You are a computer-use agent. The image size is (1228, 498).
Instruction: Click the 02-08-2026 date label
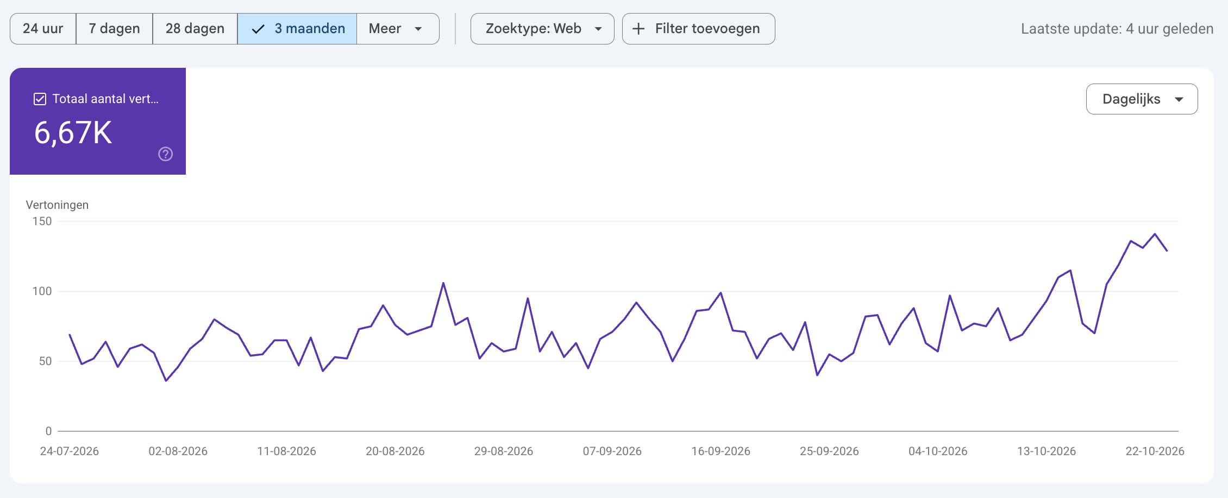tap(178, 451)
